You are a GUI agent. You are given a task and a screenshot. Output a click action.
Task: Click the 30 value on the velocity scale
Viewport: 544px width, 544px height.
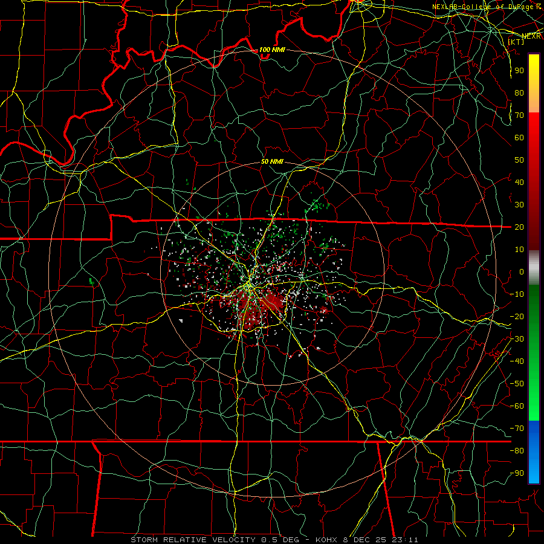pos(519,205)
